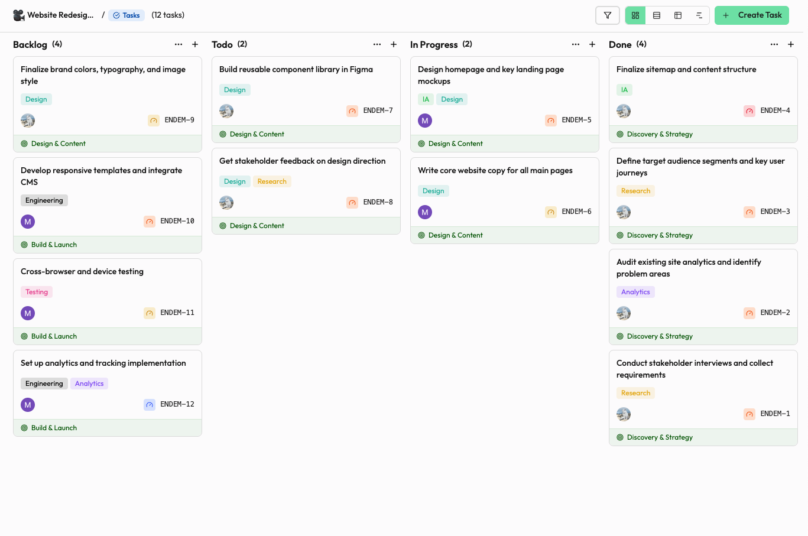Click priority icon on ENDEM-3 card

tap(749, 212)
